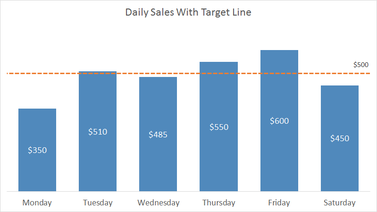
Task: Click the Monday axis label
Action: 37,203
